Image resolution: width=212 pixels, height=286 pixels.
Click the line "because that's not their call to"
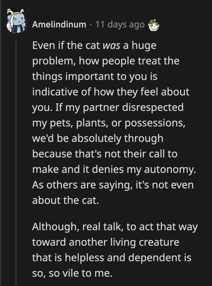104,154
